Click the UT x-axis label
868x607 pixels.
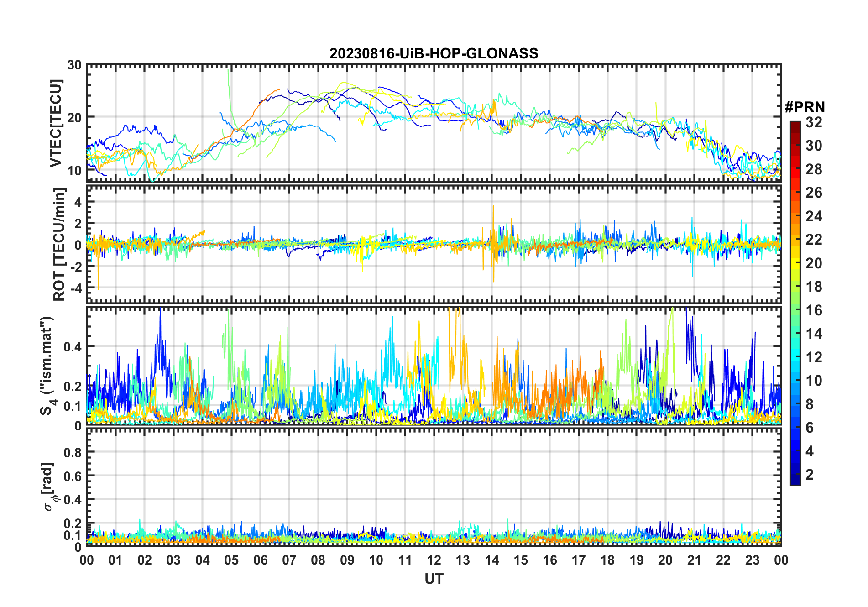click(434, 579)
